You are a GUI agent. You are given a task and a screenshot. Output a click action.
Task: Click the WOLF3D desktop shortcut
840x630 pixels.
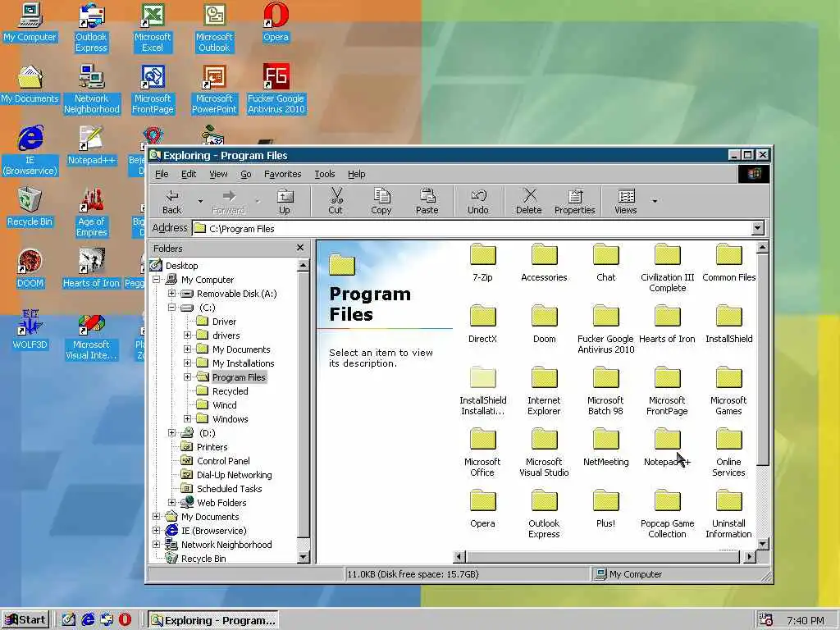click(x=30, y=330)
